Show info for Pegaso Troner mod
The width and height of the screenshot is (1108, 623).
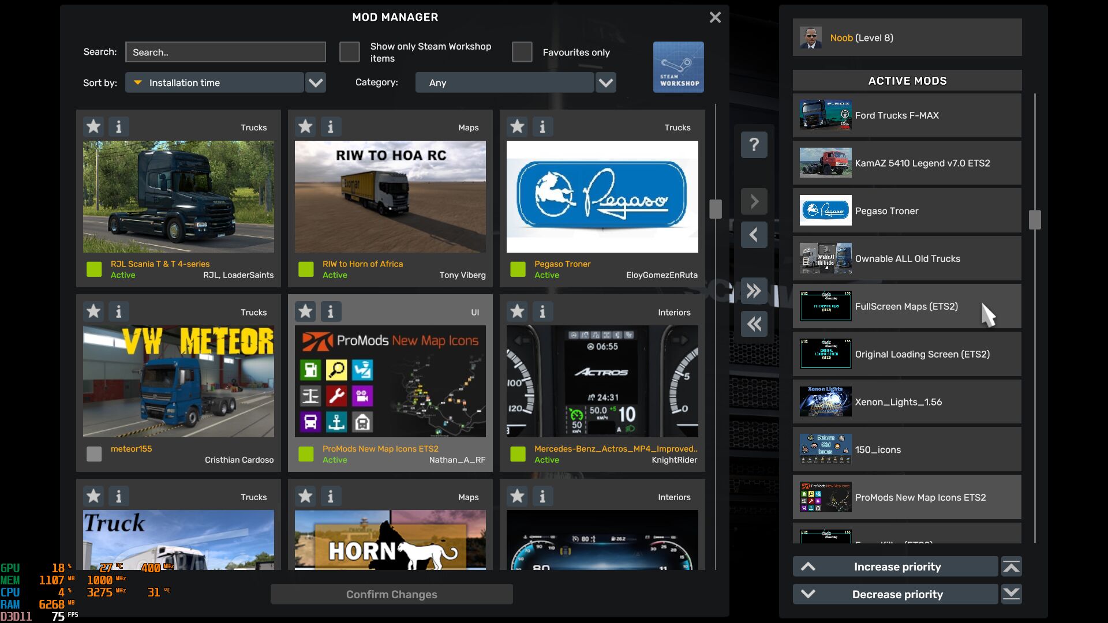pos(542,126)
